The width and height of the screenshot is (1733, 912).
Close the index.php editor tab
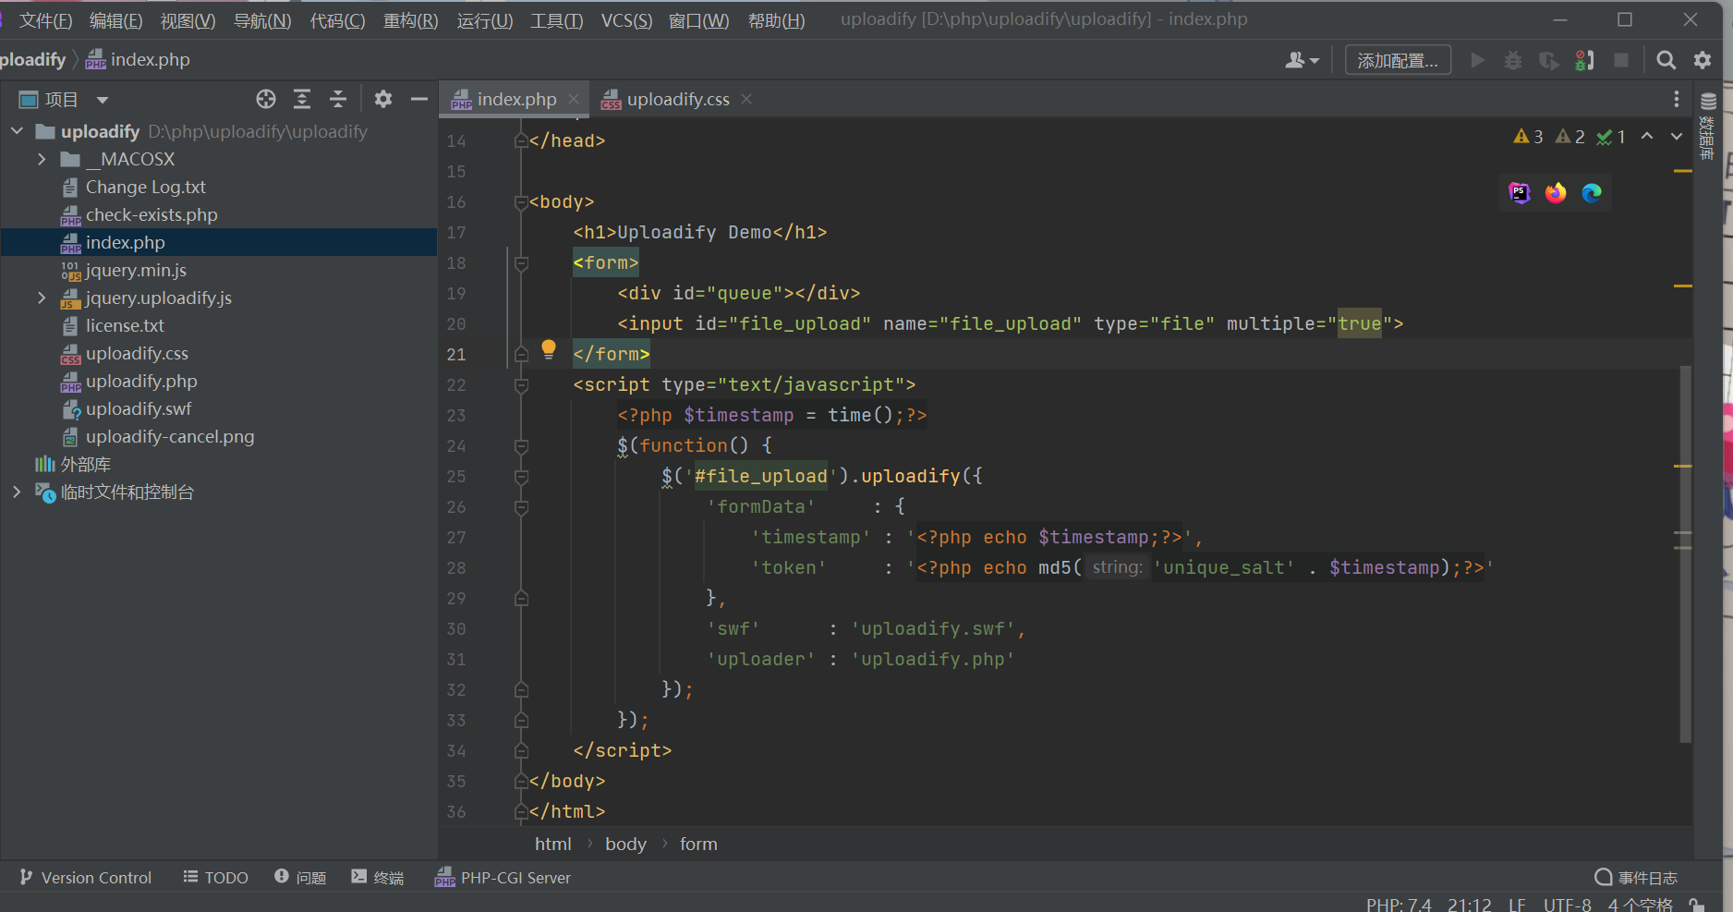click(x=574, y=99)
